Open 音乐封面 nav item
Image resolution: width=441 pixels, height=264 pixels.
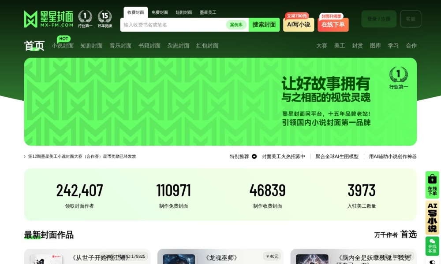click(121, 46)
